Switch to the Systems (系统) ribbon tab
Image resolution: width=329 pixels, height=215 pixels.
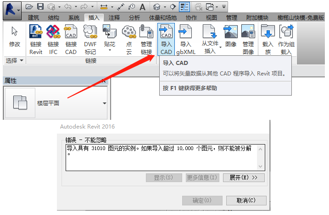point(74,18)
